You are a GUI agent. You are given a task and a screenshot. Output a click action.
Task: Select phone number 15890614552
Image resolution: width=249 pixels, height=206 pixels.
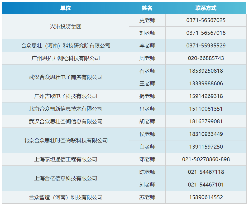pyautogui.click(x=206, y=197)
